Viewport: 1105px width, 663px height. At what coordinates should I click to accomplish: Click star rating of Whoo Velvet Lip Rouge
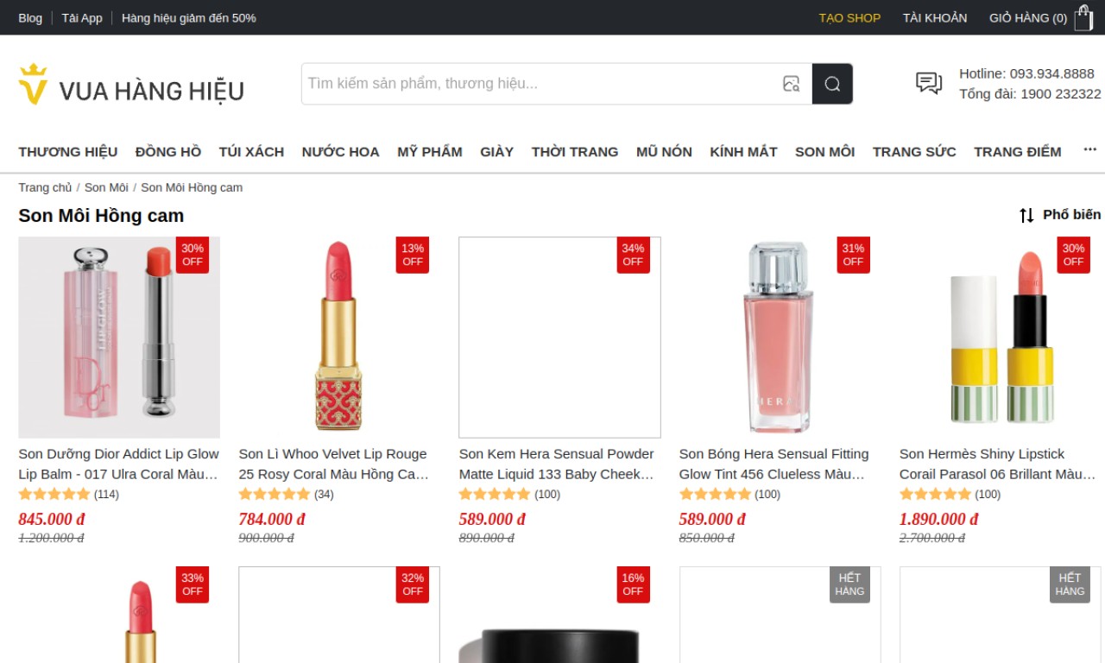275,495
